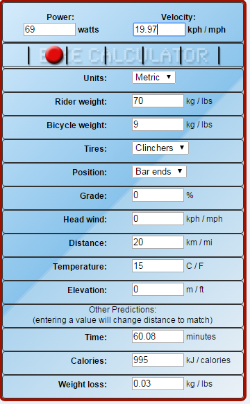Select the Rider weight input field
Image resolution: width=250 pixels, height=404 pixels.
158,100
